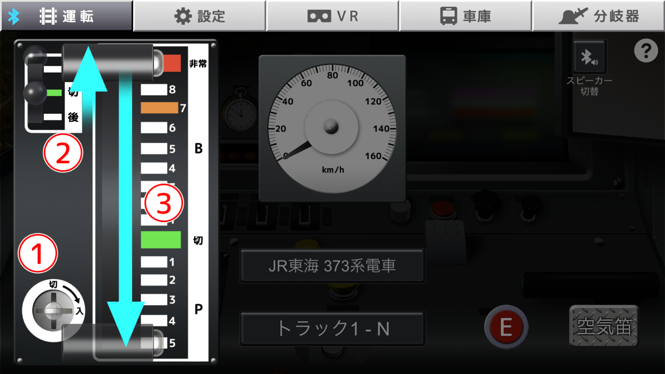The height and width of the screenshot is (374, 665).
Task: Turn the 切/入 key switch
Action: [53, 310]
